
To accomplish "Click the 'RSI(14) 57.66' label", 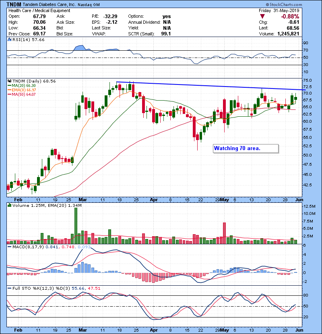I will coord(28,39).
